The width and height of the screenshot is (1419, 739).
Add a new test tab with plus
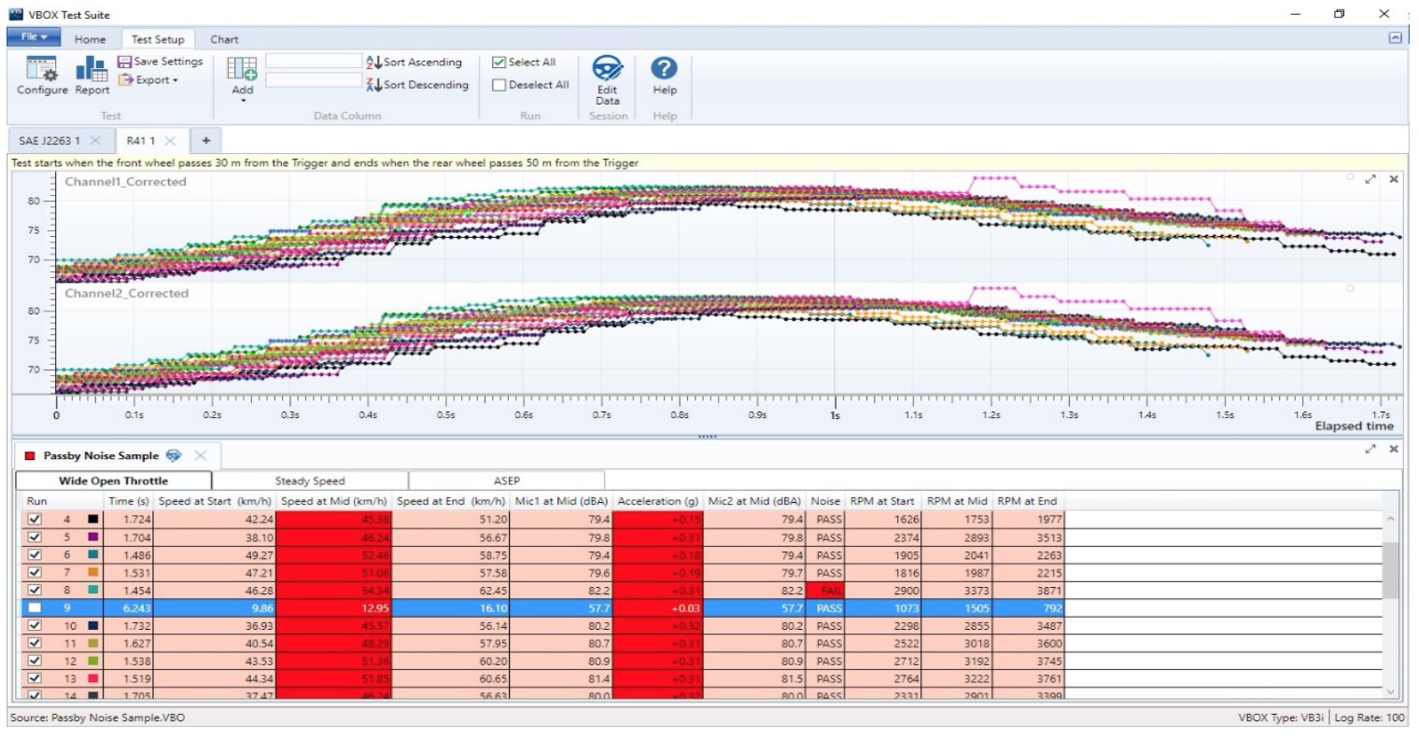pos(205,141)
